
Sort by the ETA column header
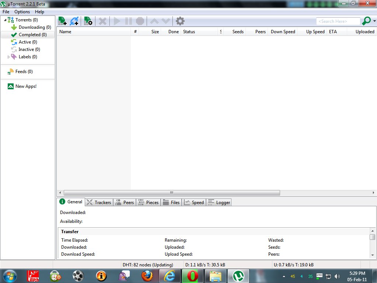pyautogui.click(x=336, y=31)
